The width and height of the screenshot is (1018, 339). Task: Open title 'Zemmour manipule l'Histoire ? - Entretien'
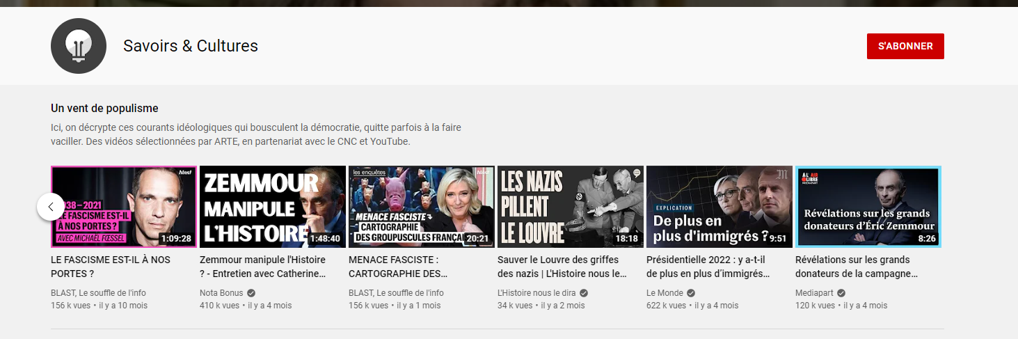coord(263,267)
